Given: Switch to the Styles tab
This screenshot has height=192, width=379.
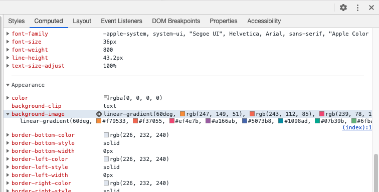Looking at the screenshot, I should click(17, 21).
